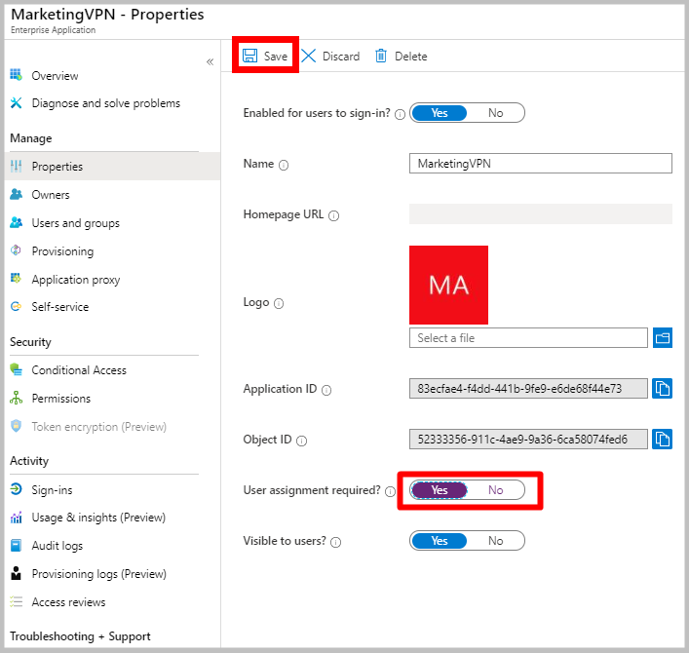Click the Name input field with MarketingVPN
Viewport: 689px width, 653px height.
541,163
